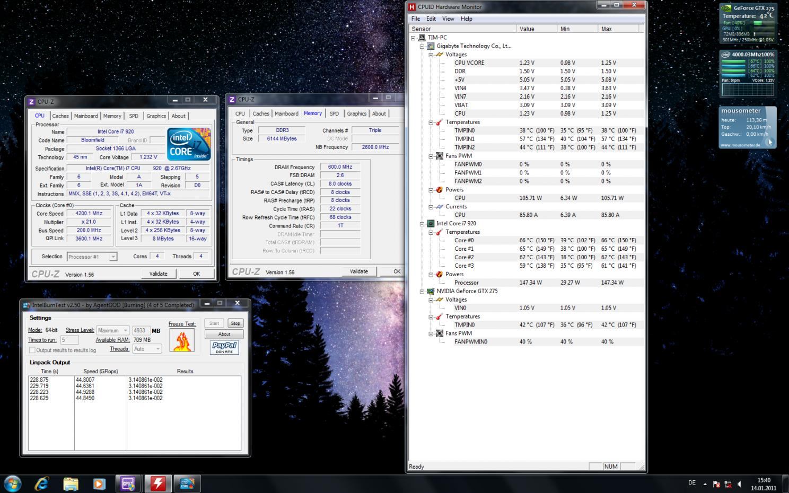Click the Intel Core i7 920 chip icon
Image resolution: width=789 pixels, height=493 pixels.
pos(431,224)
